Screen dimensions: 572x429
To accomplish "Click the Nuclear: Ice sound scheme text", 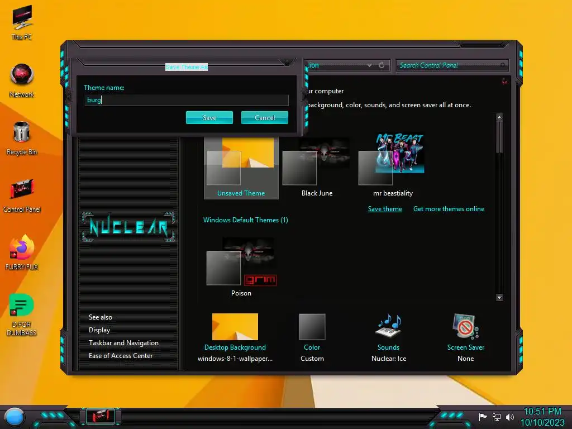I will tap(389, 359).
